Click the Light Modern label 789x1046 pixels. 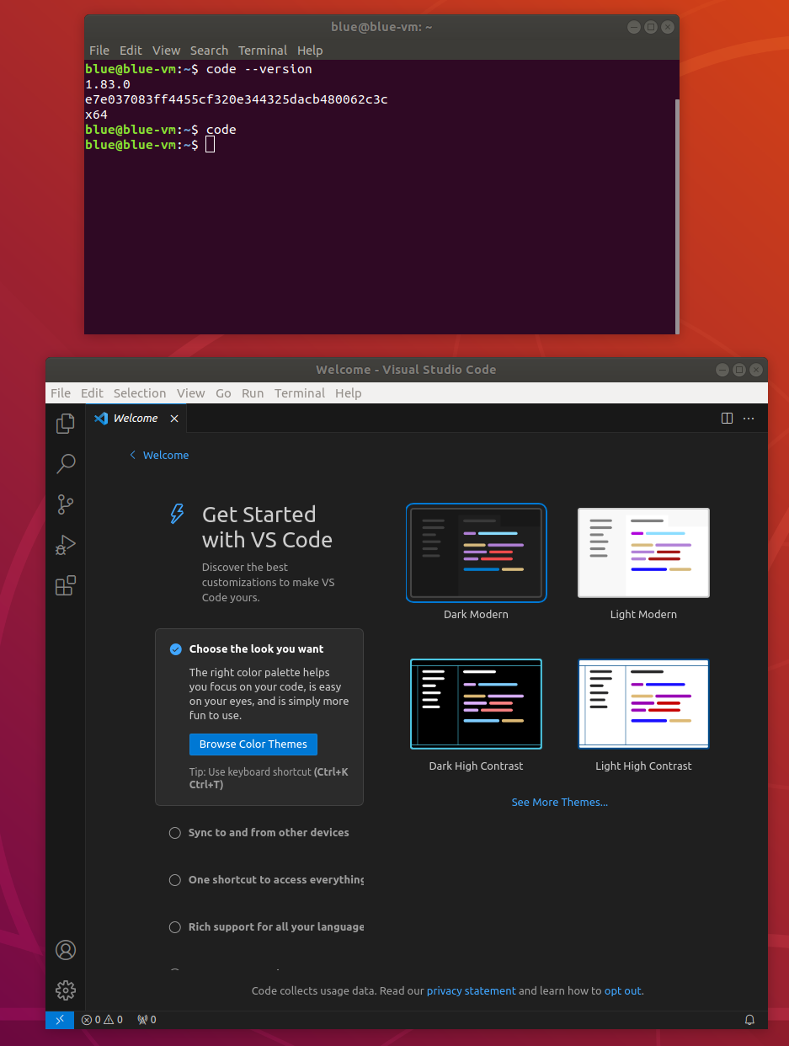(x=643, y=615)
